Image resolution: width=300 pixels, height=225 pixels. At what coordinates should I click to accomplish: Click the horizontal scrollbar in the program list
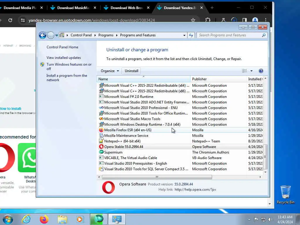click(157, 177)
